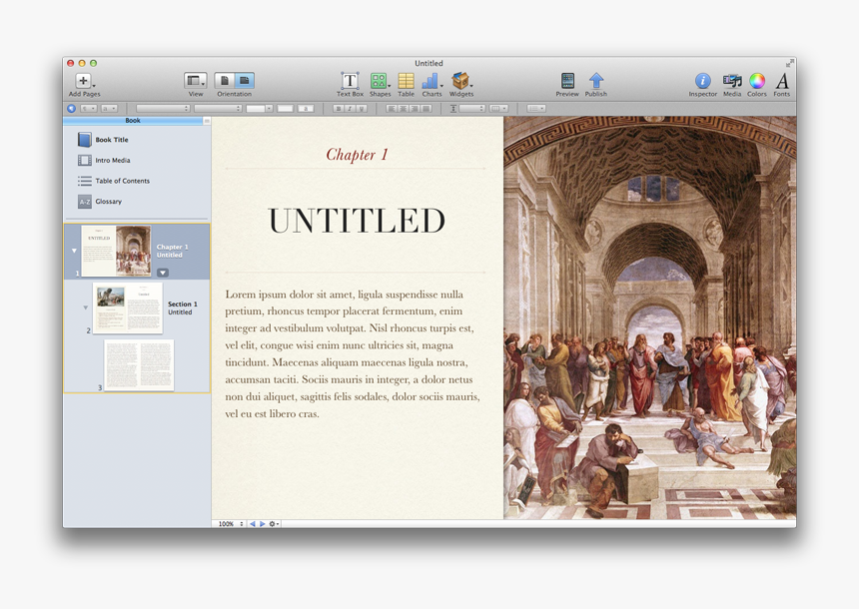Open Chapter 1 layout options arrow button
859x609 pixels.
pyautogui.click(x=163, y=273)
